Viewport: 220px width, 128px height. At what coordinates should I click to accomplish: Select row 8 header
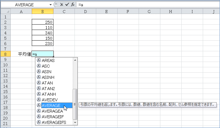tap(5, 54)
